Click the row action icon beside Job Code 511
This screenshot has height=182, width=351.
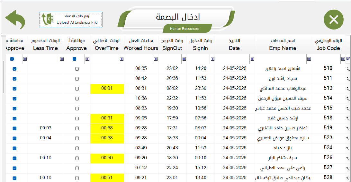click(x=348, y=79)
